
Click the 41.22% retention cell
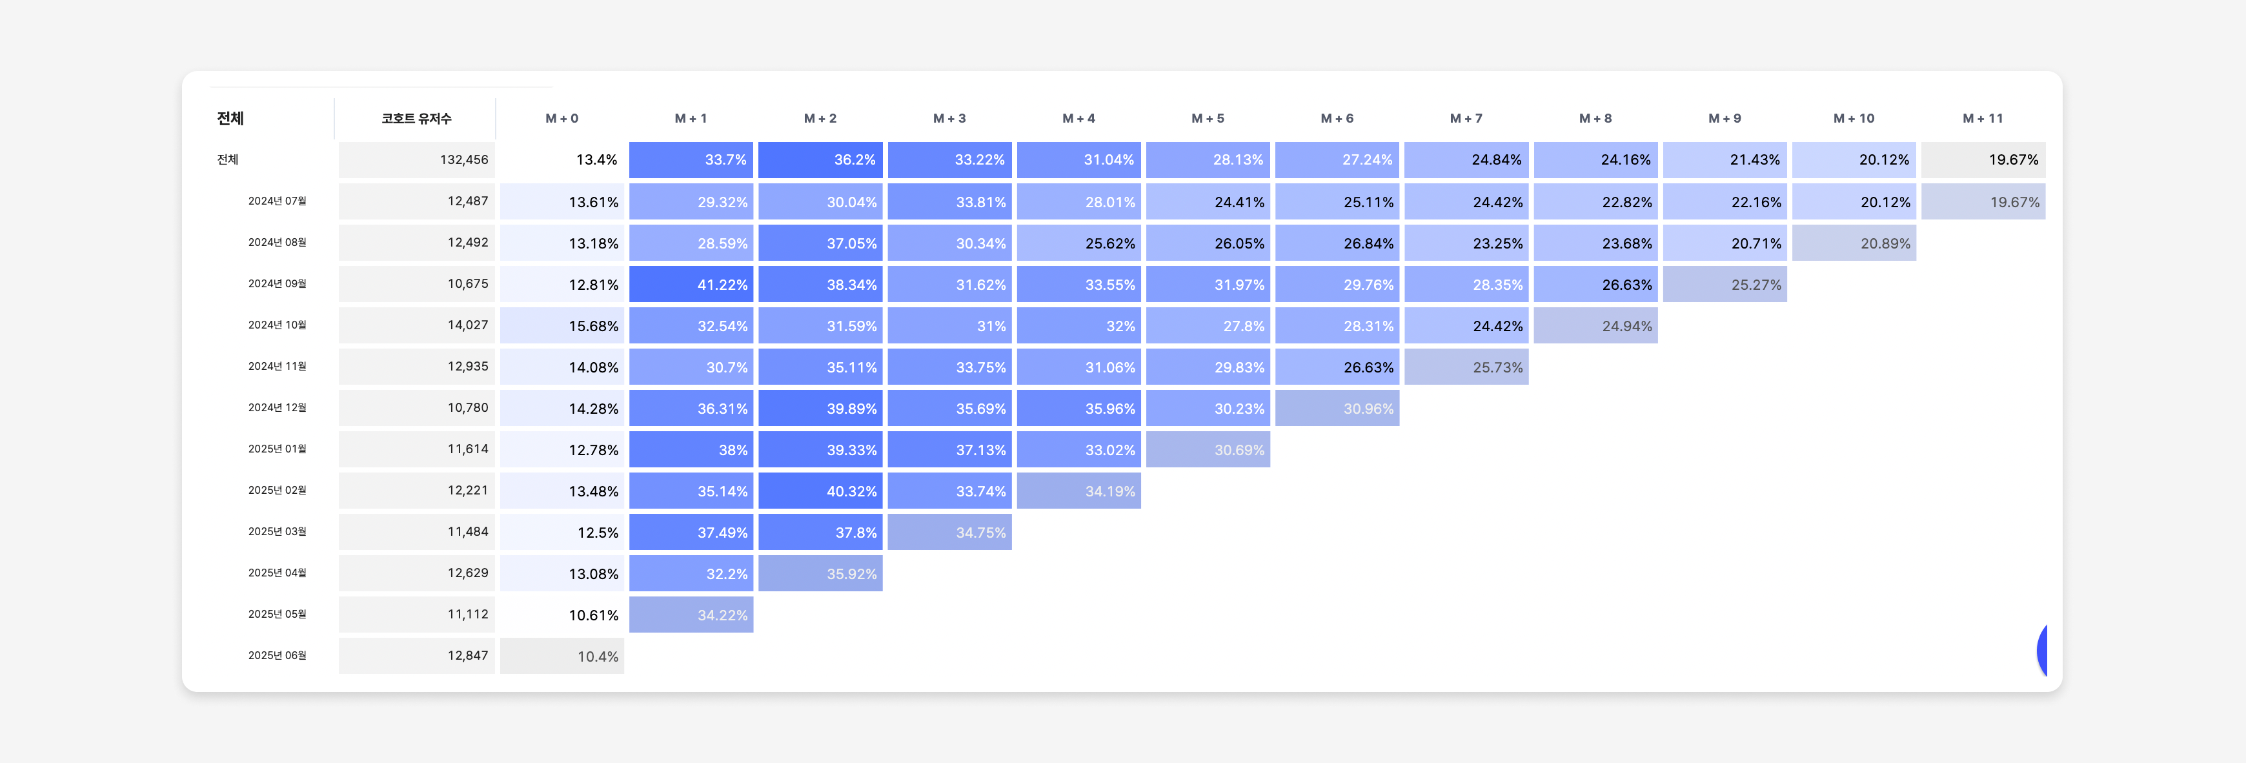point(691,284)
